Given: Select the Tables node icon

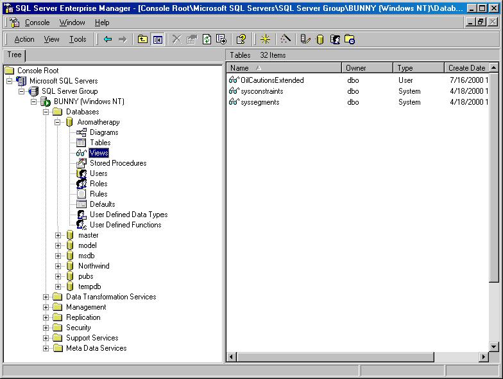Looking at the screenshot, I should tap(81, 143).
